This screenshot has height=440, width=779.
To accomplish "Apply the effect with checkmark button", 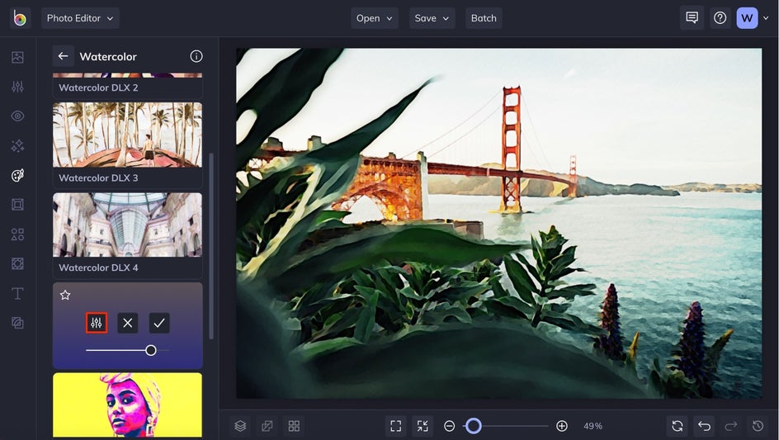I will point(159,323).
